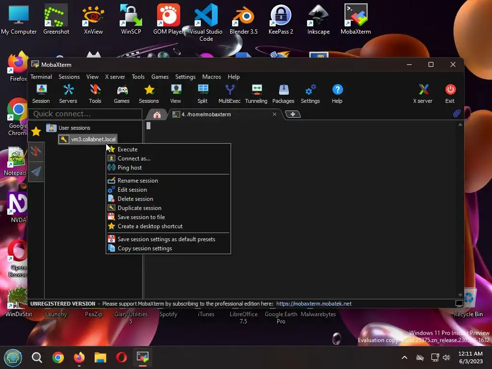This screenshot has height=369, width=492.
Task: Choose Save session to file
Action: (168, 217)
